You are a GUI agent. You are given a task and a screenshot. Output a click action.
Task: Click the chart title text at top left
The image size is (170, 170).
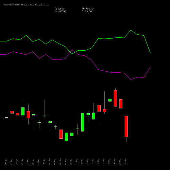pyautogui.click(x=26, y=5)
